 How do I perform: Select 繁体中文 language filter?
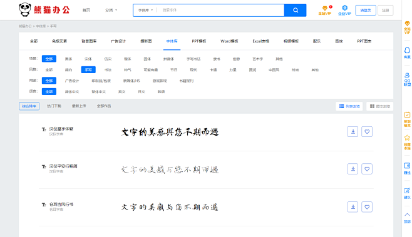coord(98,92)
